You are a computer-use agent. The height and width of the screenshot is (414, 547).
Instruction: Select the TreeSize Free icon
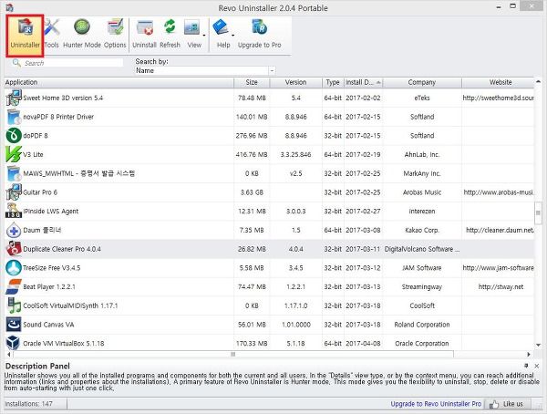(14, 268)
